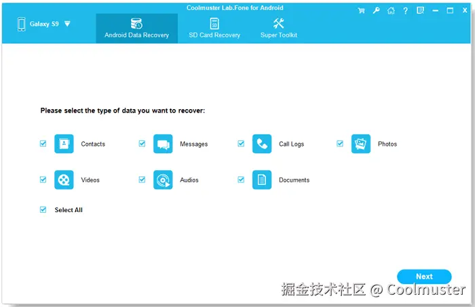Click the Photos picture icon
Screen dimensions: 475x307
pyautogui.click(x=361, y=144)
